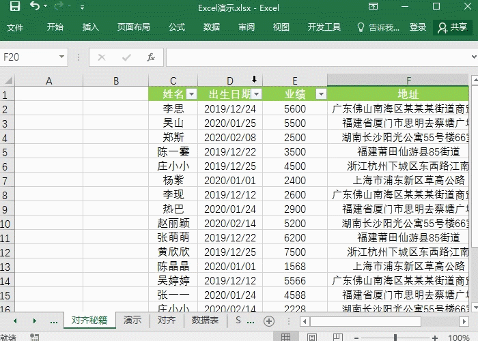The image size is (478, 341).
Task: Click the new sheet plus icon
Action: pos(269,321)
